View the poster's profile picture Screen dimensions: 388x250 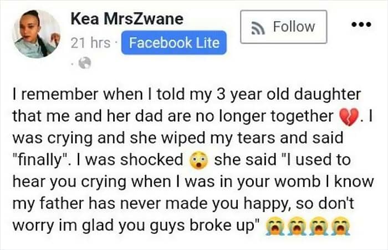coord(37,34)
